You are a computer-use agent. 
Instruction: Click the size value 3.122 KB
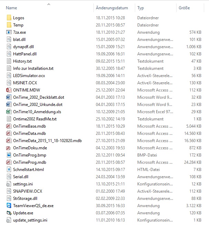pos(193,206)
